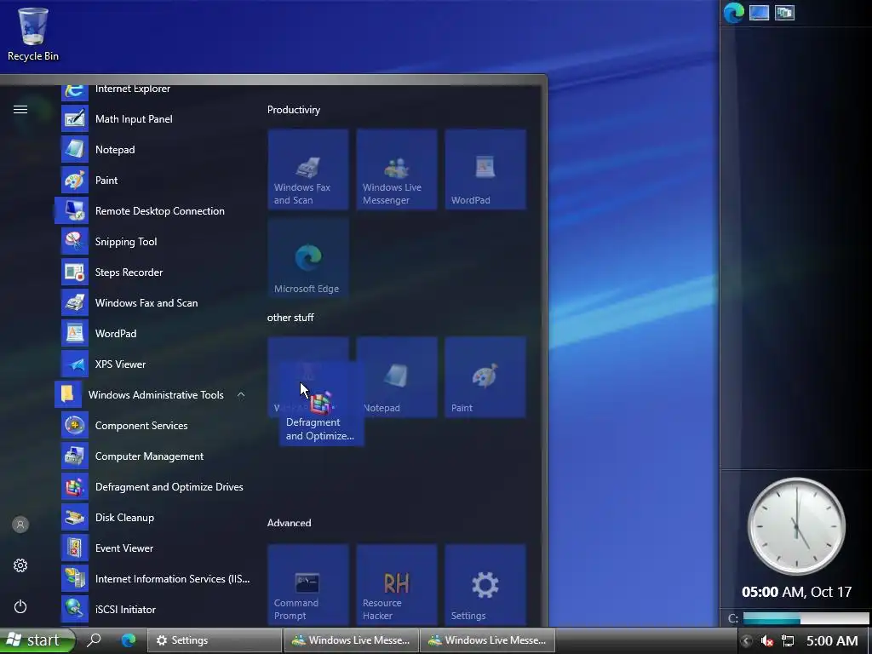Open Remote Desktop Connection
872x654 pixels.
(x=155, y=211)
